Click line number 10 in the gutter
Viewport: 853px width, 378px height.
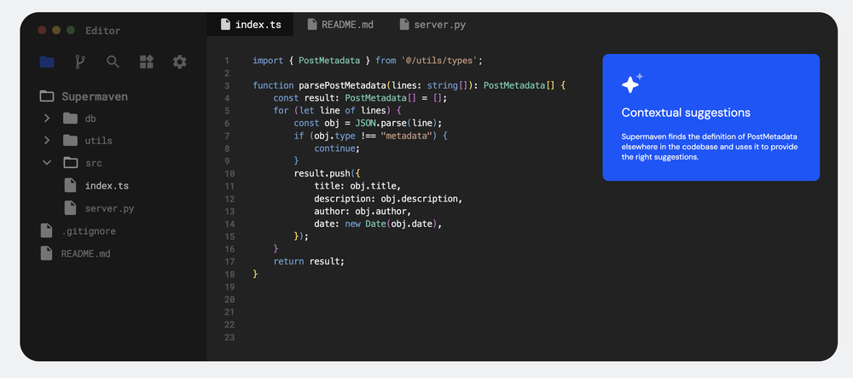pos(229,173)
